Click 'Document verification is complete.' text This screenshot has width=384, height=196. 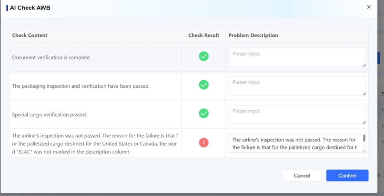pos(51,57)
